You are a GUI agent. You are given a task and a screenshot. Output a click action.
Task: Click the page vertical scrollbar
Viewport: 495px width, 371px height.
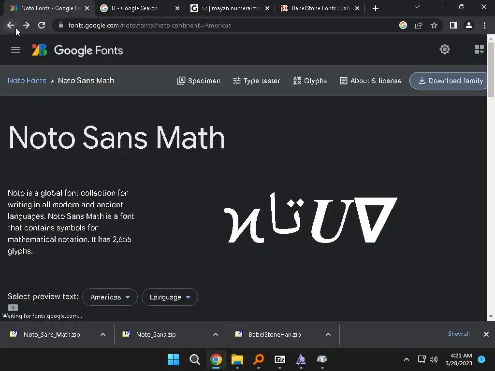(x=491, y=70)
